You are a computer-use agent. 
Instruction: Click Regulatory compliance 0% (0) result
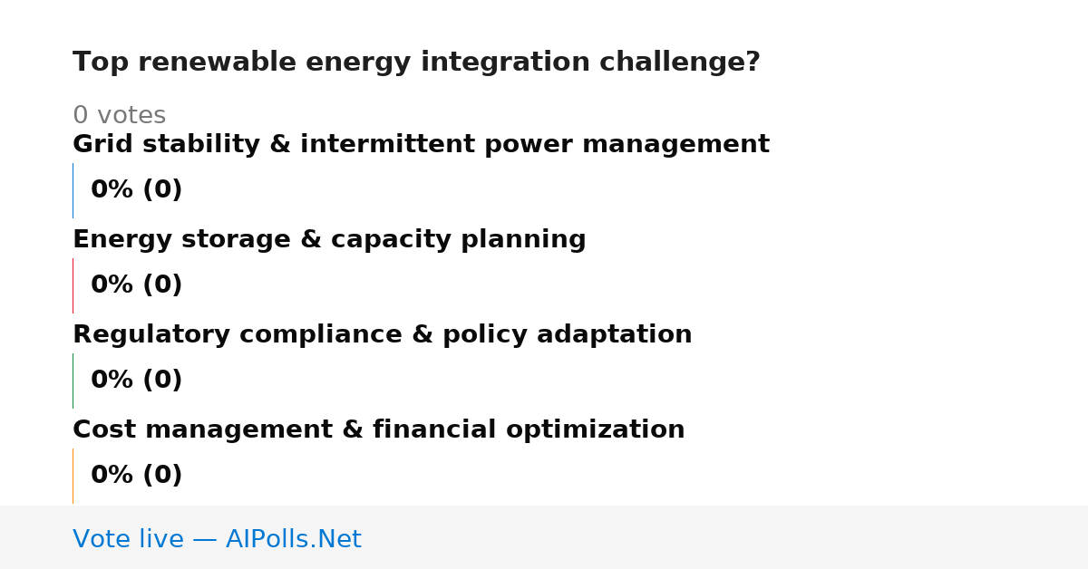(136, 381)
